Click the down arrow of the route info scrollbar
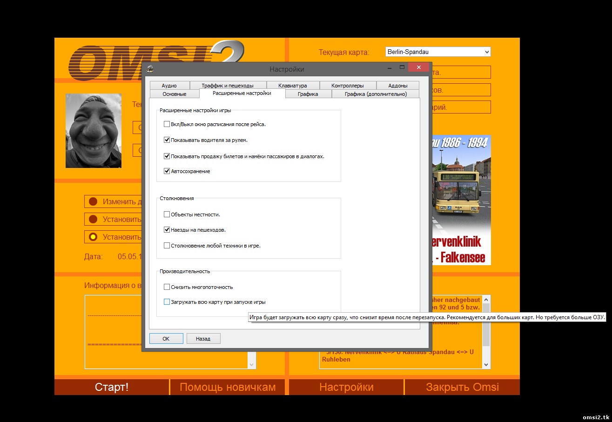The image size is (612, 422). coord(486,364)
